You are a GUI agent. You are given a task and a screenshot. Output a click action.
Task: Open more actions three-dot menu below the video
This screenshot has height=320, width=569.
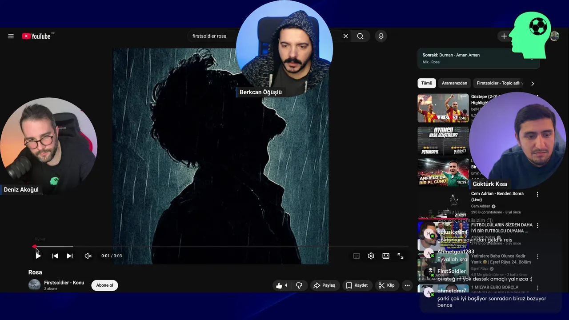[x=407, y=285]
